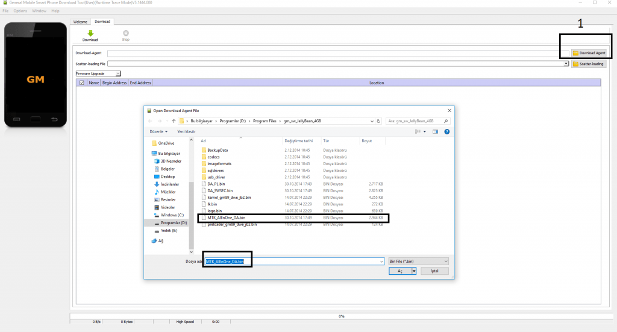617x332 pixels.
Task: Select kernel_gm89_dwe_jb2.bin file
Action: click(229, 198)
